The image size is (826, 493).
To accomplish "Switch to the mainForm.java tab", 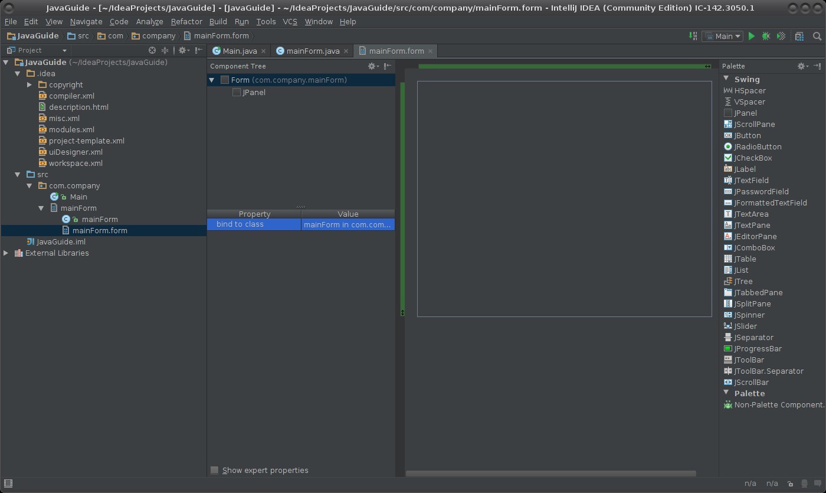I will click(313, 51).
